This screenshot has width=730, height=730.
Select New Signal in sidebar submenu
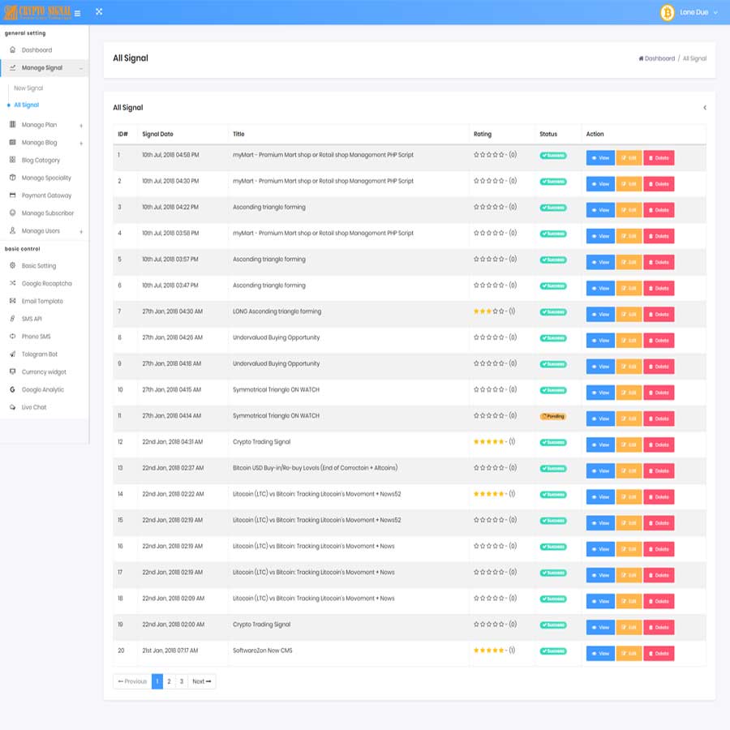click(x=28, y=88)
